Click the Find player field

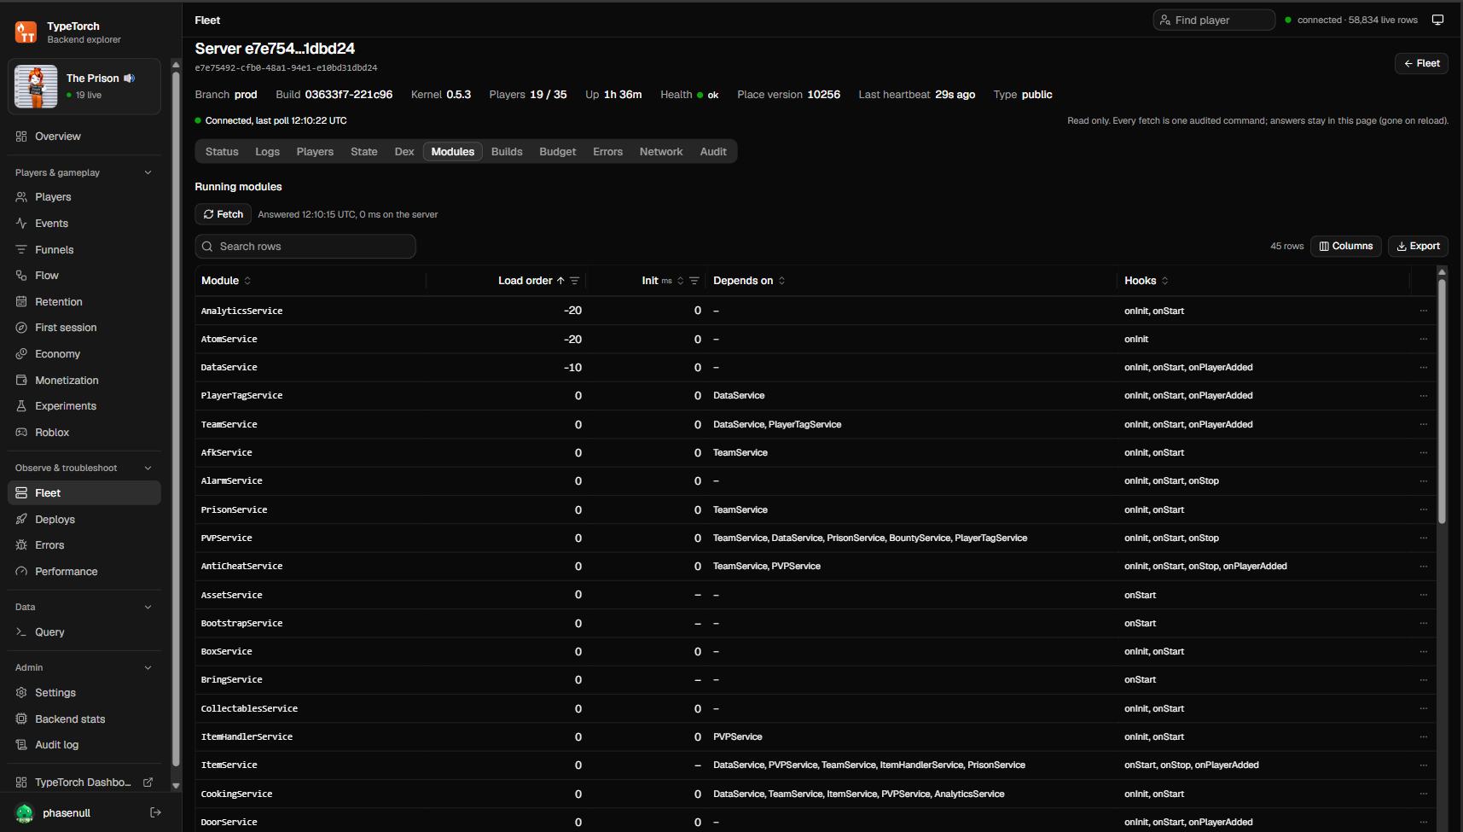pyautogui.click(x=1214, y=20)
